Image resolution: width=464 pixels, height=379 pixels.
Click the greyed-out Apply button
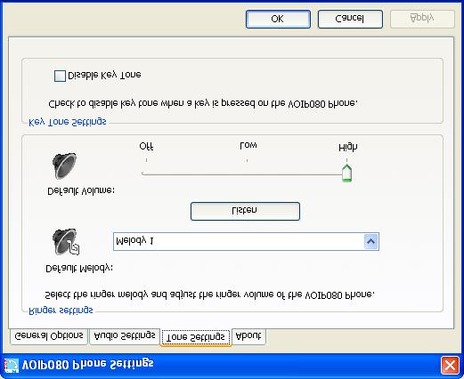point(422,19)
